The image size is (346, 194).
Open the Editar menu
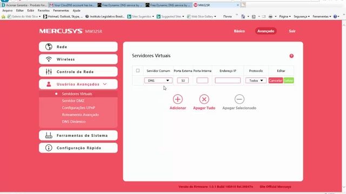click(x=19, y=11)
